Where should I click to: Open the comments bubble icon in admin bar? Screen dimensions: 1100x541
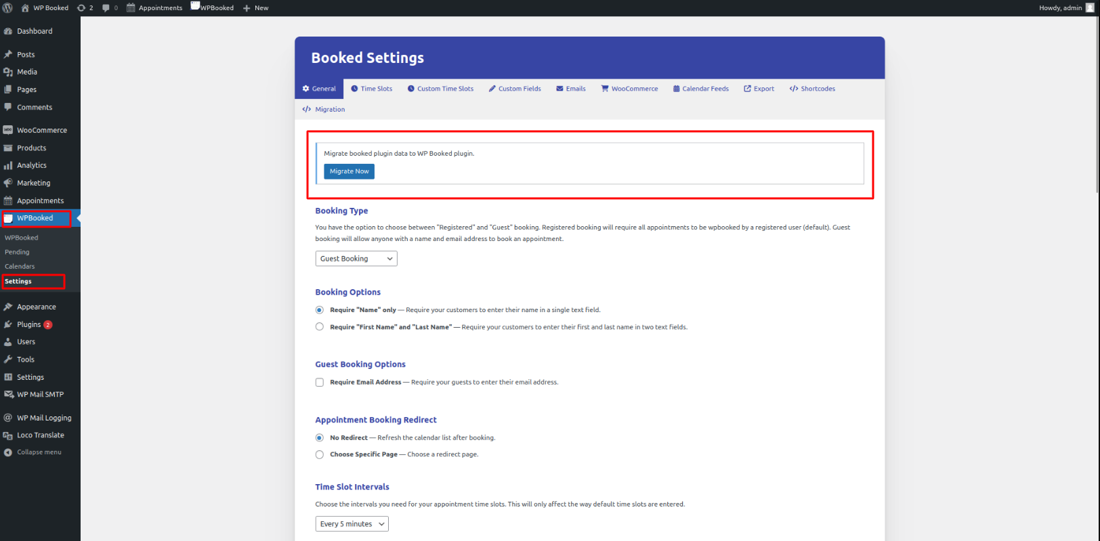[106, 8]
